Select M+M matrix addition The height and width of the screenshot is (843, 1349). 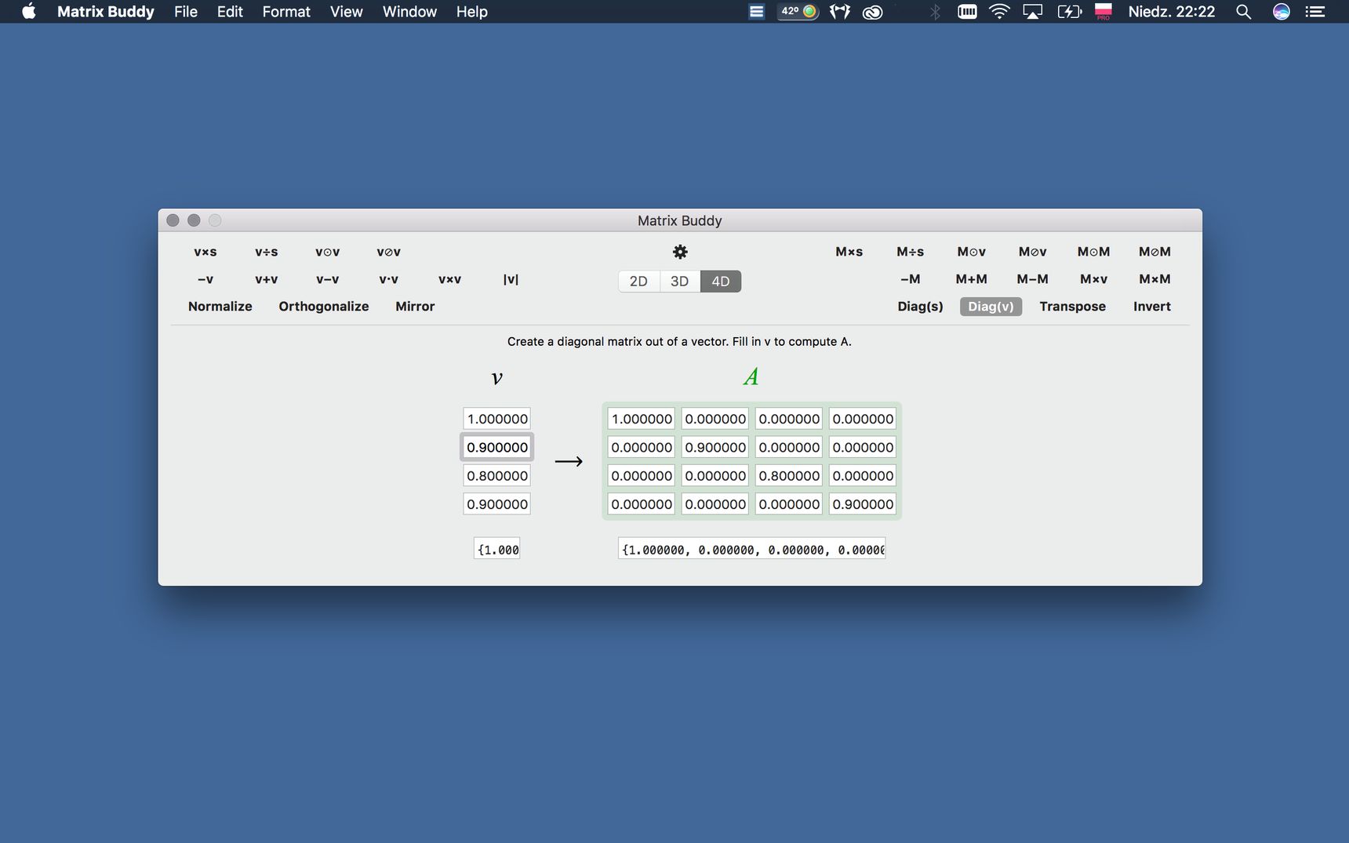coord(972,279)
